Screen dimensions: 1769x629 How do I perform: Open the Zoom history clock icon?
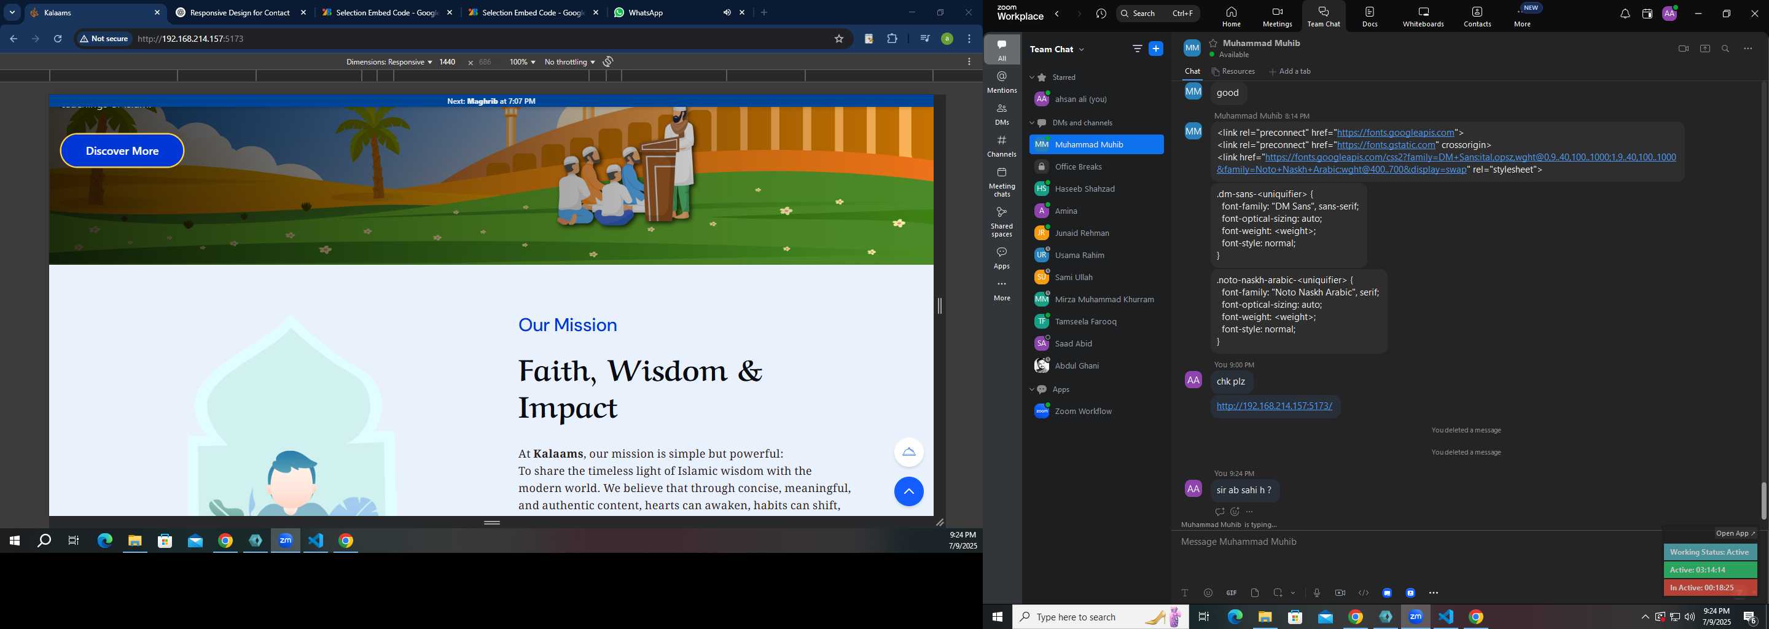point(1101,14)
